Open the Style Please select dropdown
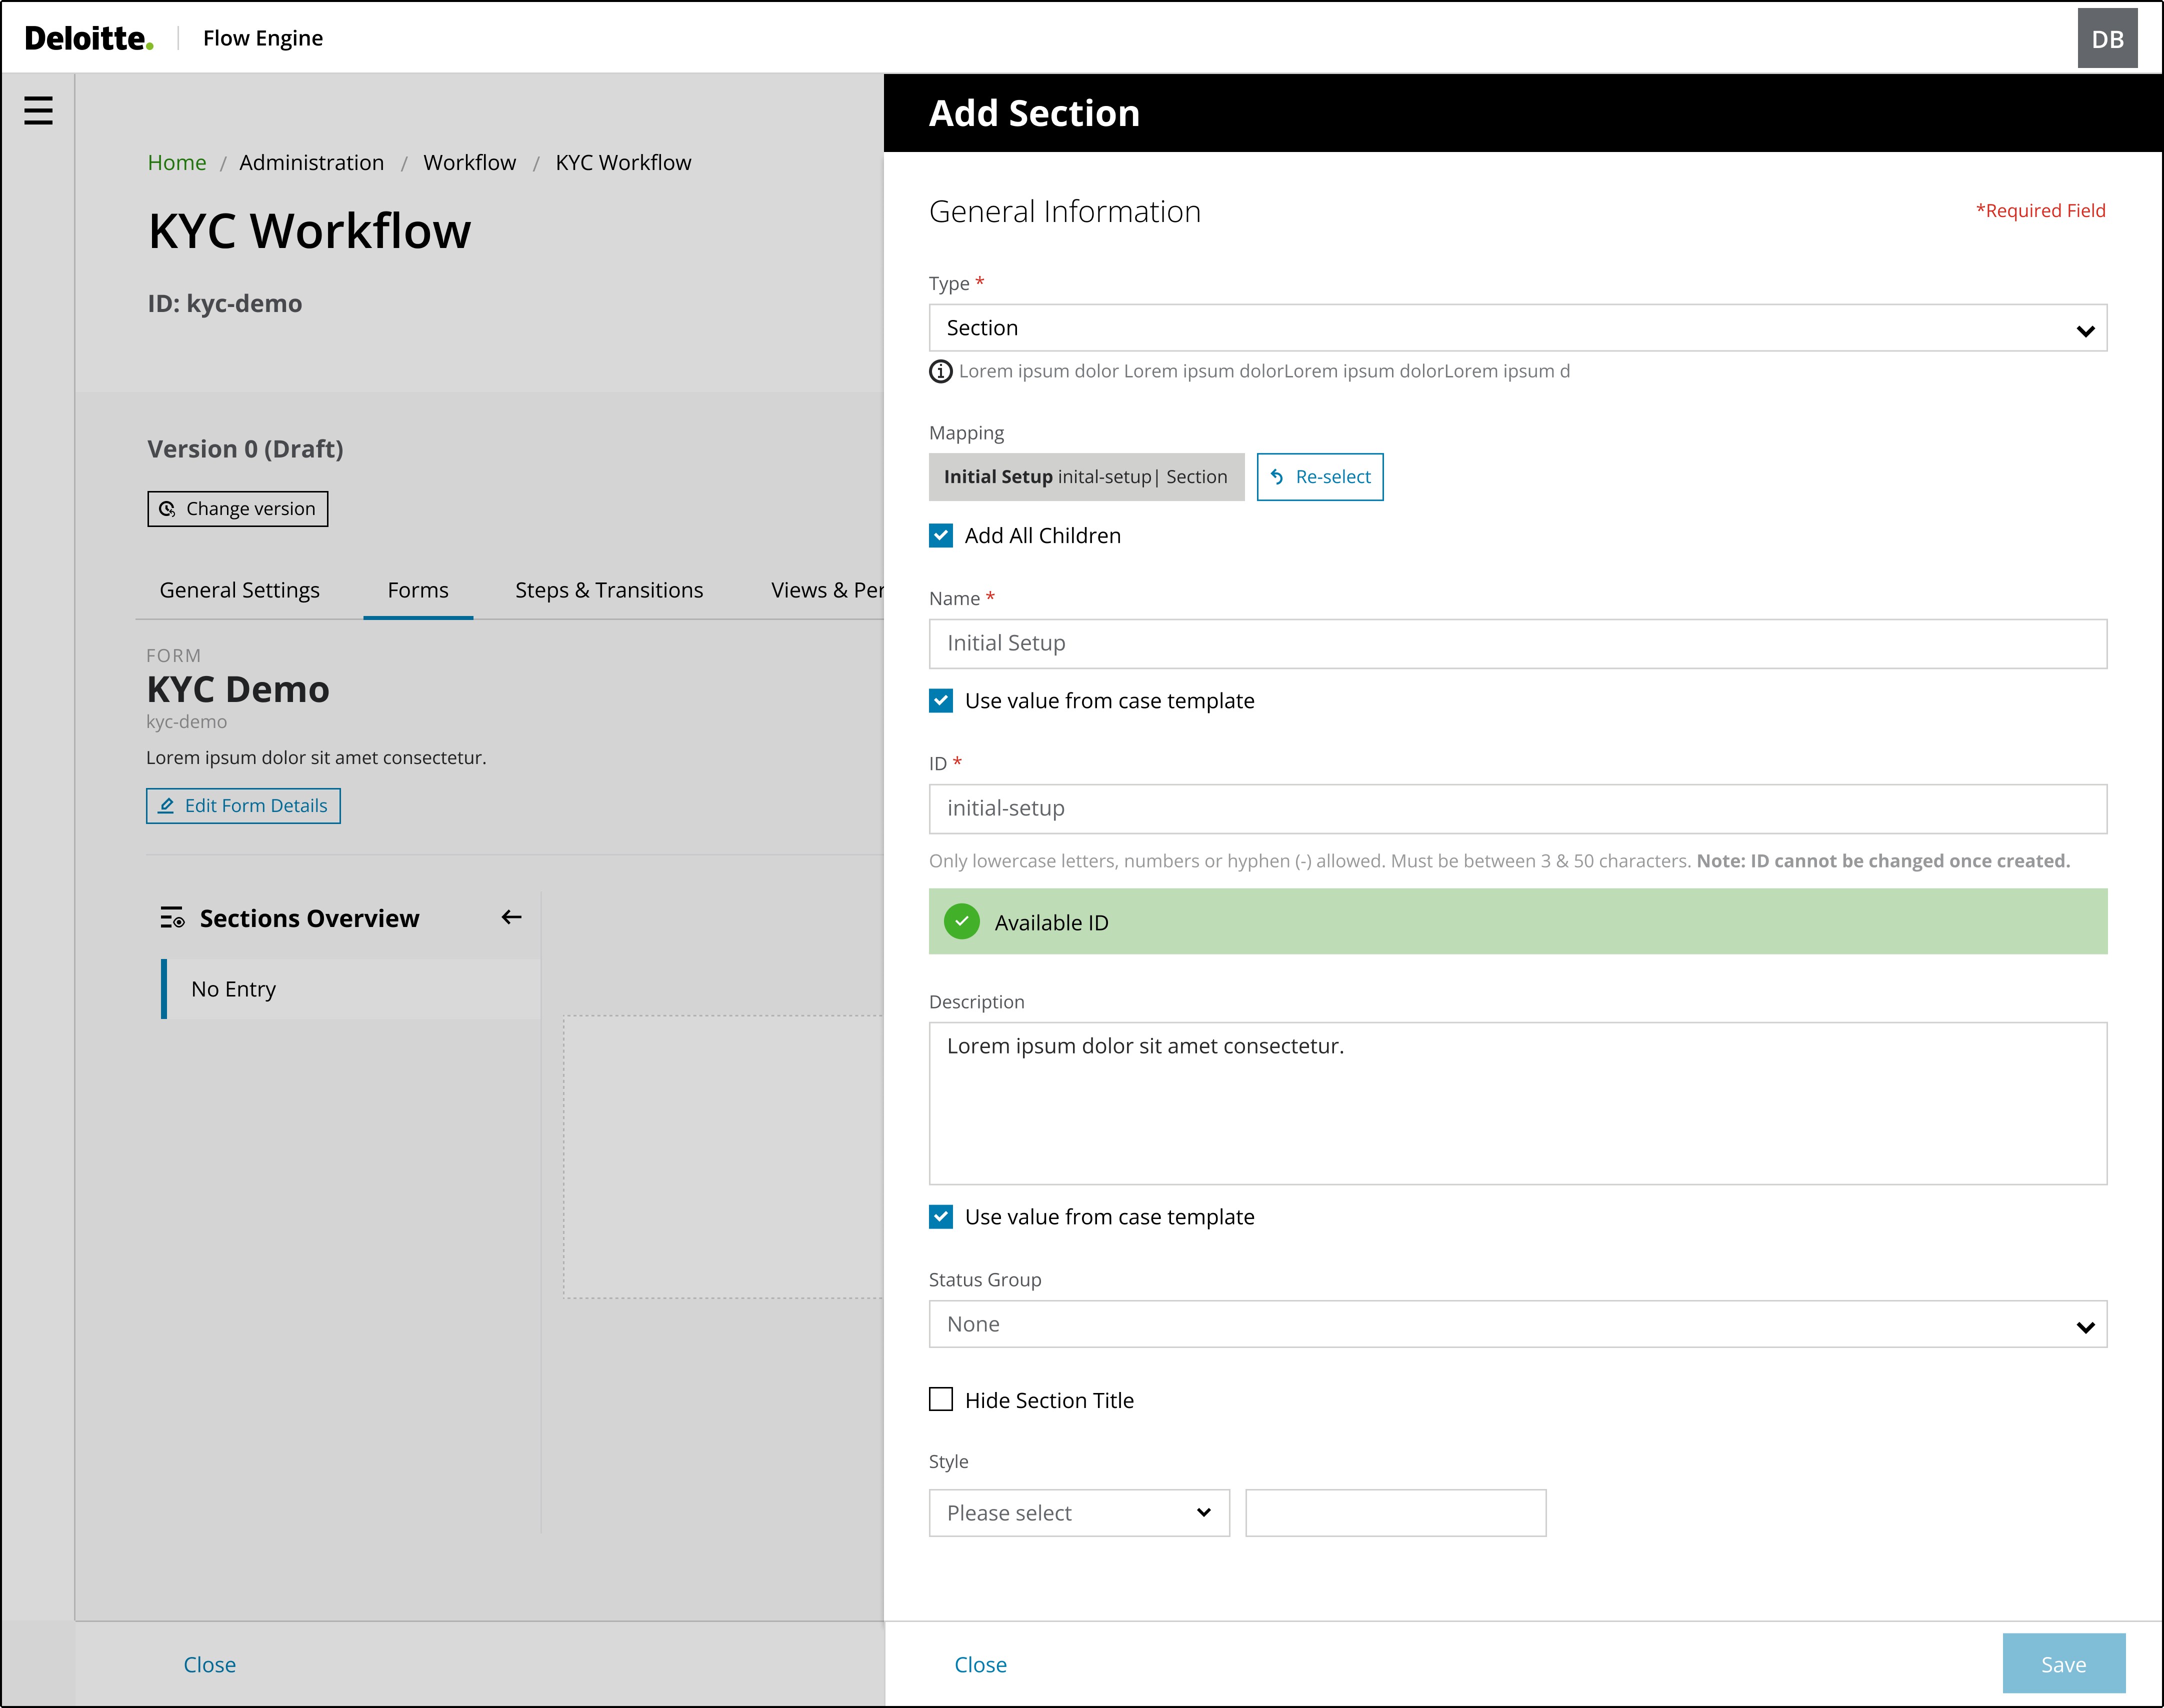2164x1708 pixels. click(1078, 1513)
